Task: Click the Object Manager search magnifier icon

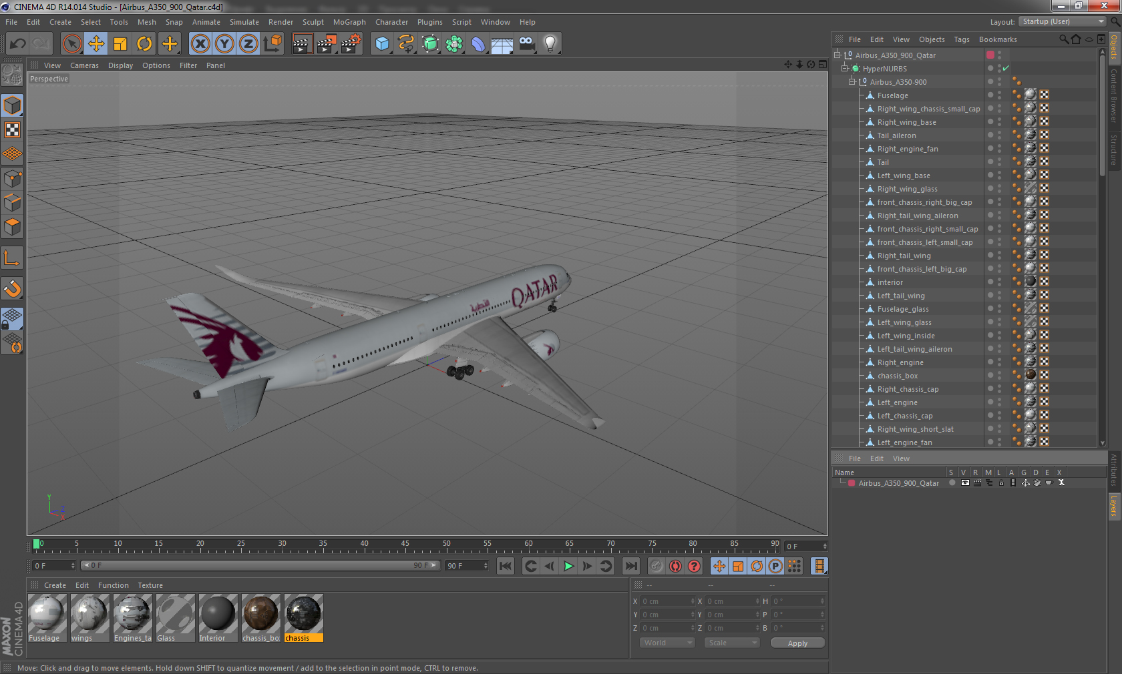Action: click(1064, 39)
